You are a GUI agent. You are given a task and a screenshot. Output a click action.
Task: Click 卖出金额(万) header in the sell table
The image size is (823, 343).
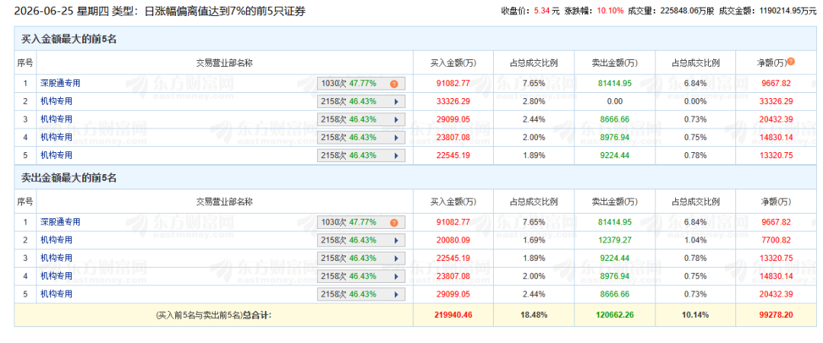pyautogui.click(x=615, y=202)
